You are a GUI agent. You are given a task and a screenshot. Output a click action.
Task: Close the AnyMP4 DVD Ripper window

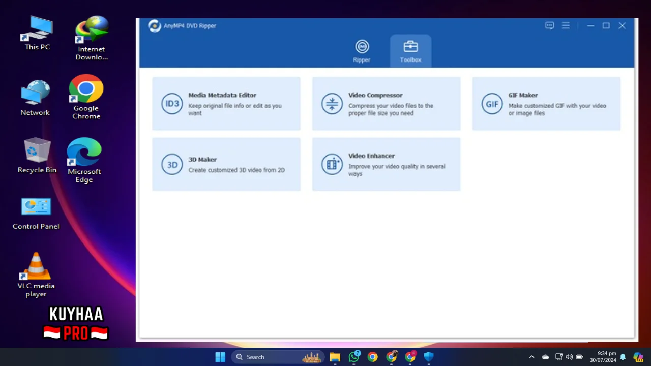click(622, 25)
